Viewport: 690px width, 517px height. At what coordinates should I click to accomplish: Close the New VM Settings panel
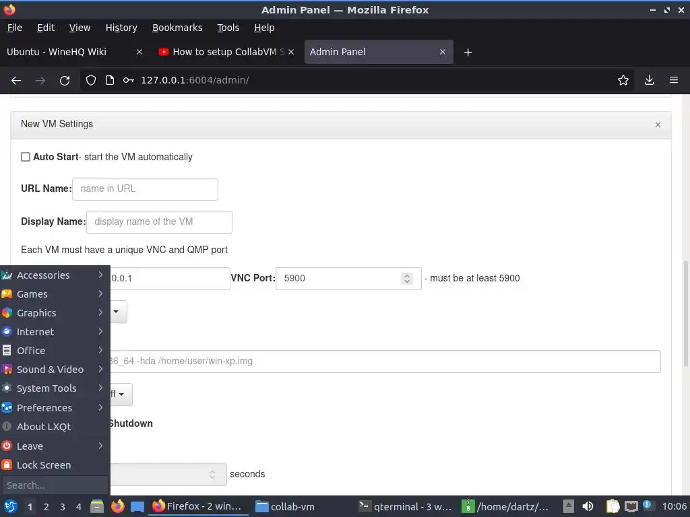[x=658, y=125]
